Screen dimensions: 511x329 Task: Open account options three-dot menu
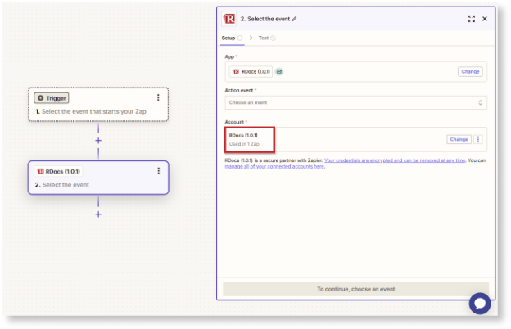(x=478, y=139)
